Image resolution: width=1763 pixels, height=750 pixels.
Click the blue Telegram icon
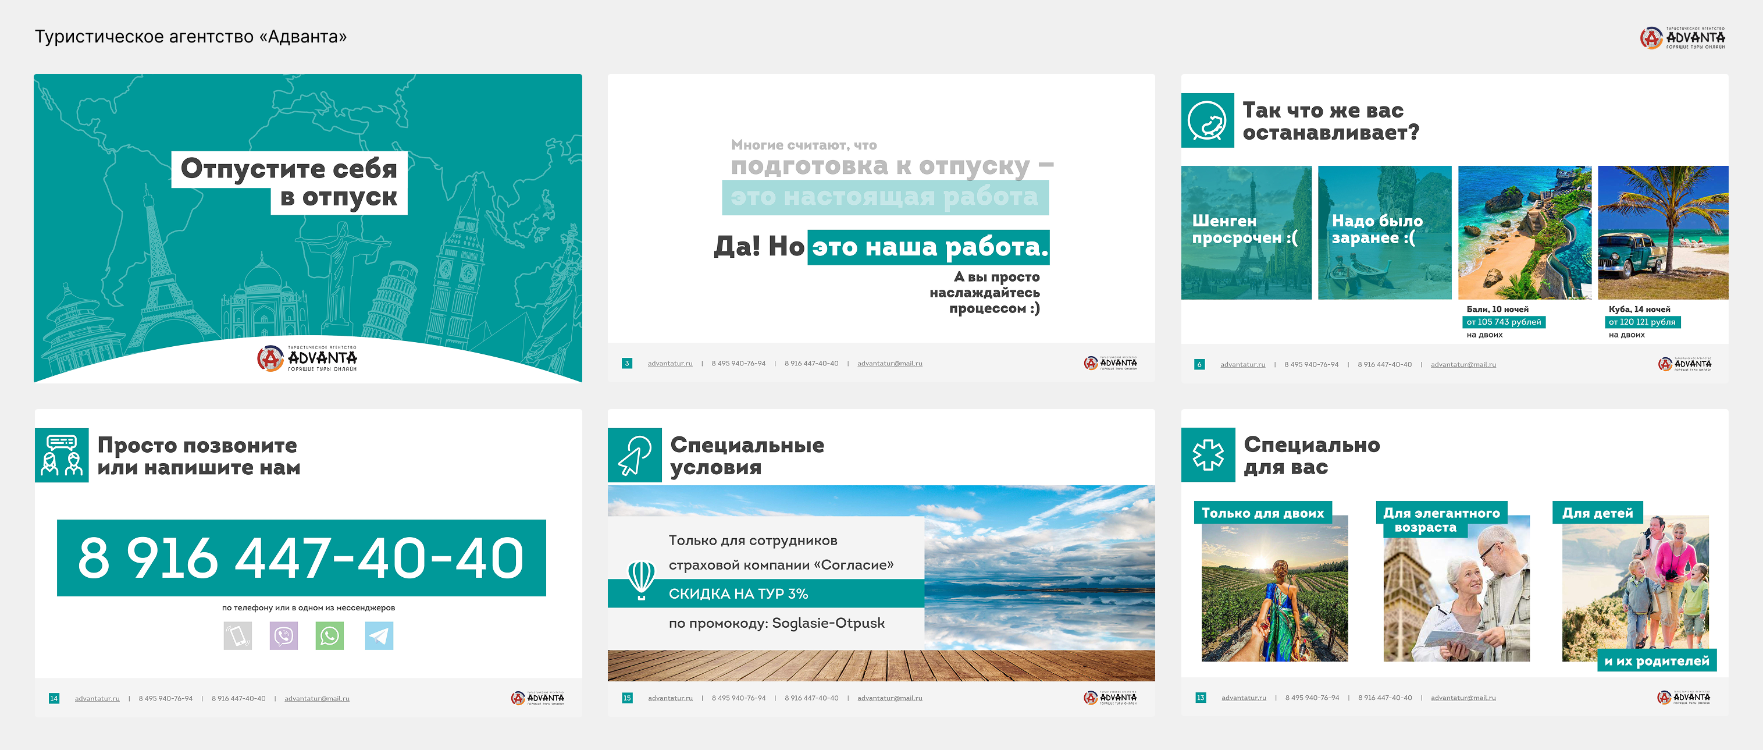pos(379,636)
